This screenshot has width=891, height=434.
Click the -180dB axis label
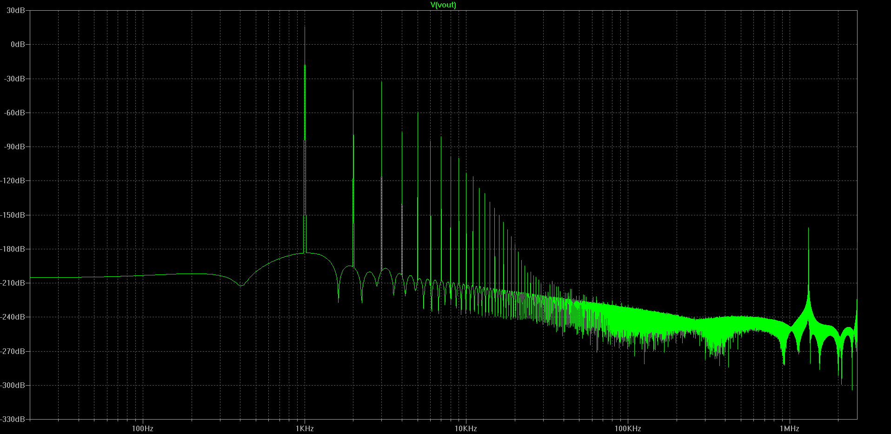13,249
